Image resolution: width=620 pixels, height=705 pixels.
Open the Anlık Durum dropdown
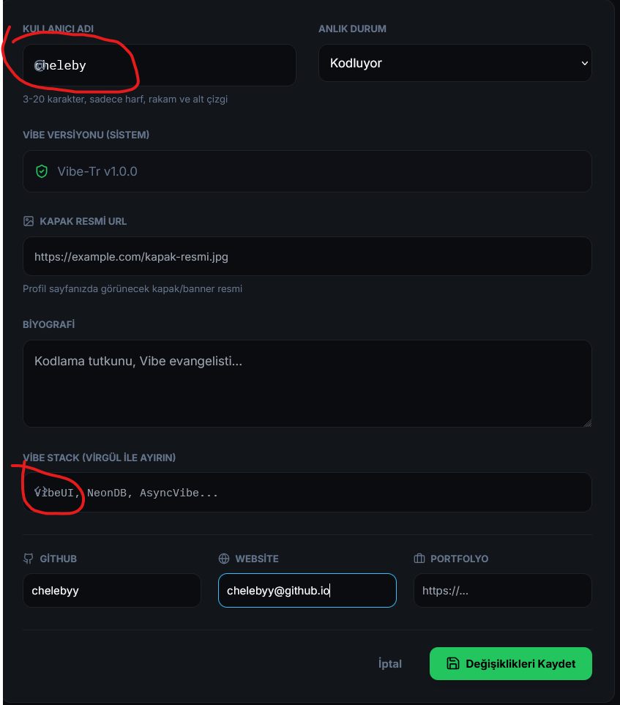[x=455, y=63]
